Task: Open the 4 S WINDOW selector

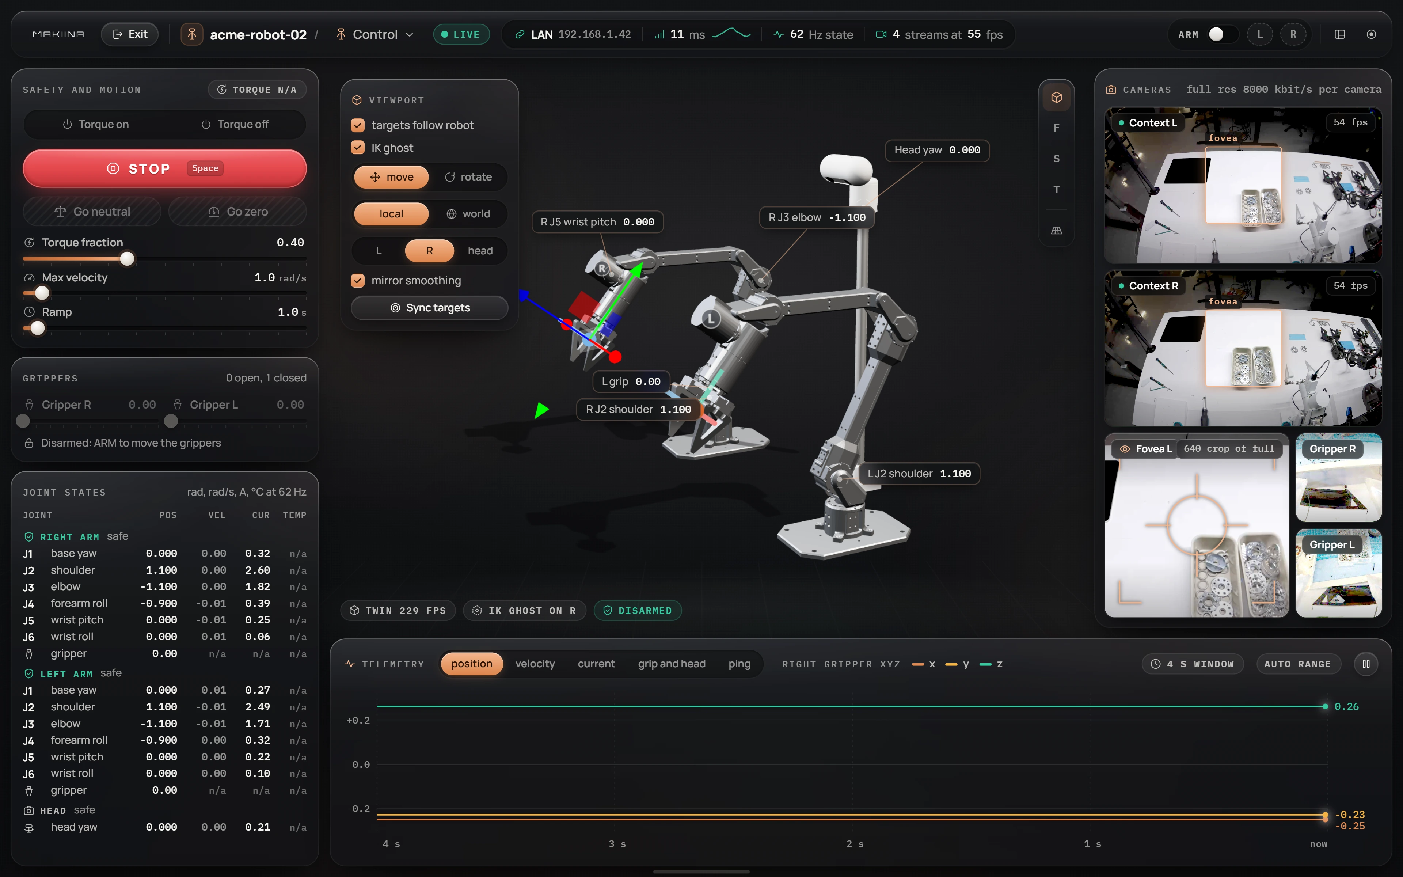Action: pyautogui.click(x=1192, y=664)
